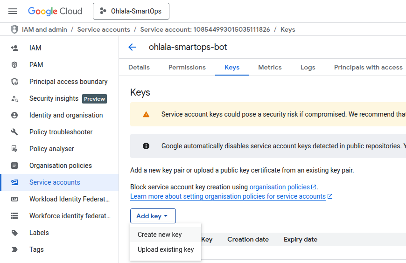This screenshot has width=406, height=263.
Task: Switch to the Logs tab
Action: (x=308, y=67)
